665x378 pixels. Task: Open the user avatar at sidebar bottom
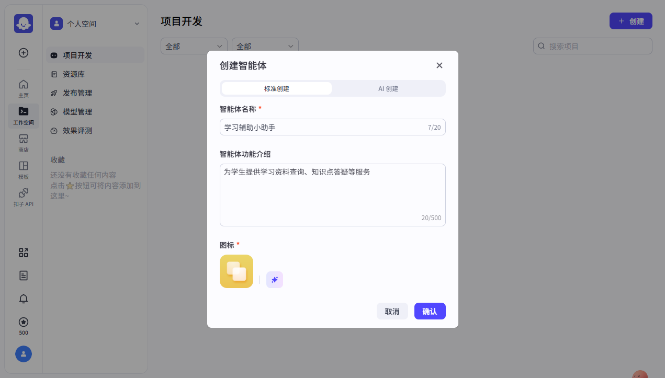point(23,354)
